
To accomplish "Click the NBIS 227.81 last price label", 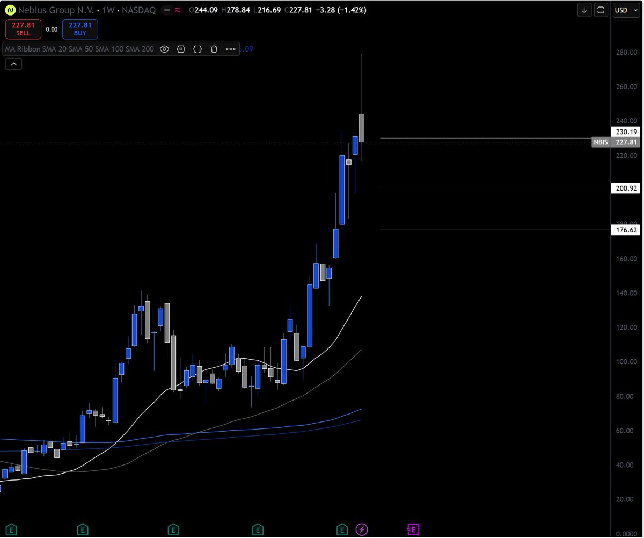I will click(616, 142).
